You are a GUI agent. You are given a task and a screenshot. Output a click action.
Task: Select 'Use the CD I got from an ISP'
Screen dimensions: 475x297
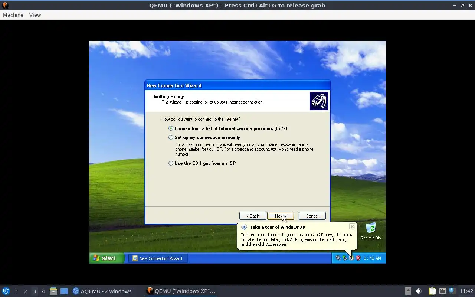(x=202, y=163)
